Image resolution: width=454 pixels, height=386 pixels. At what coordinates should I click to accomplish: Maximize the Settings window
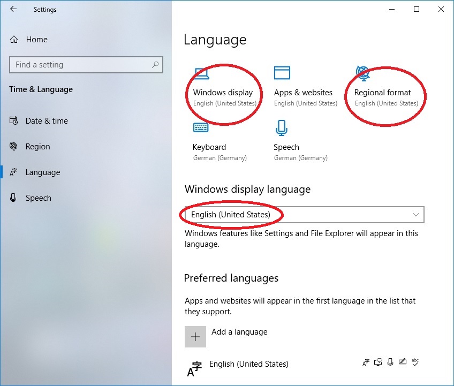pyautogui.click(x=417, y=9)
